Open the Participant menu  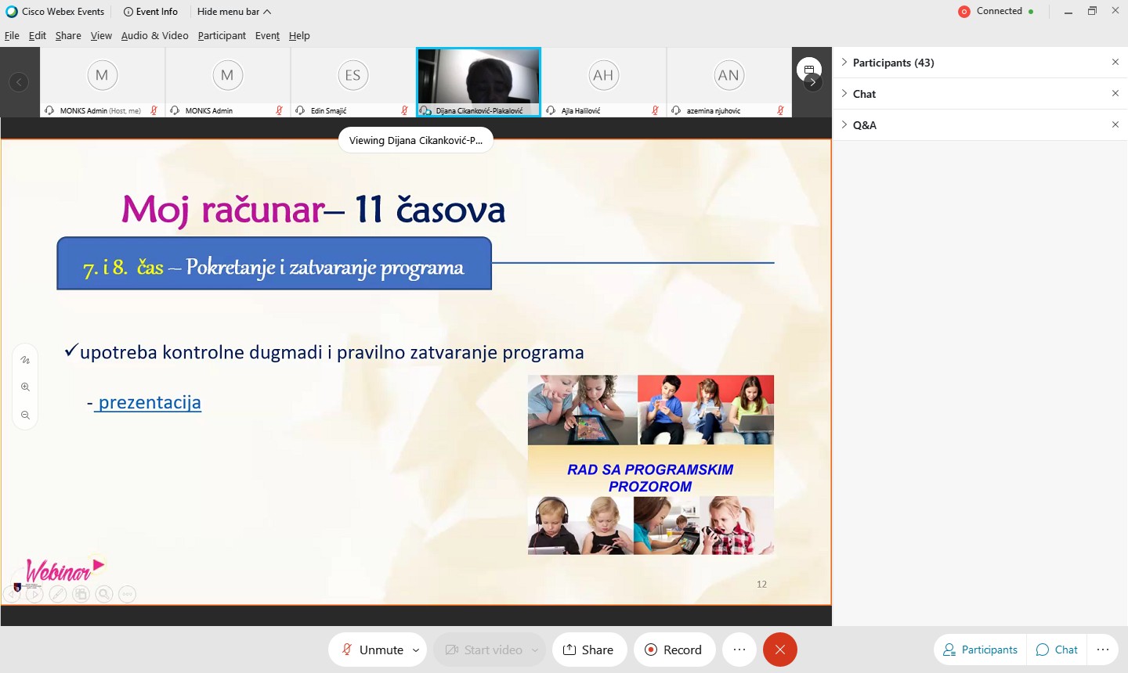tap(222, 35)
